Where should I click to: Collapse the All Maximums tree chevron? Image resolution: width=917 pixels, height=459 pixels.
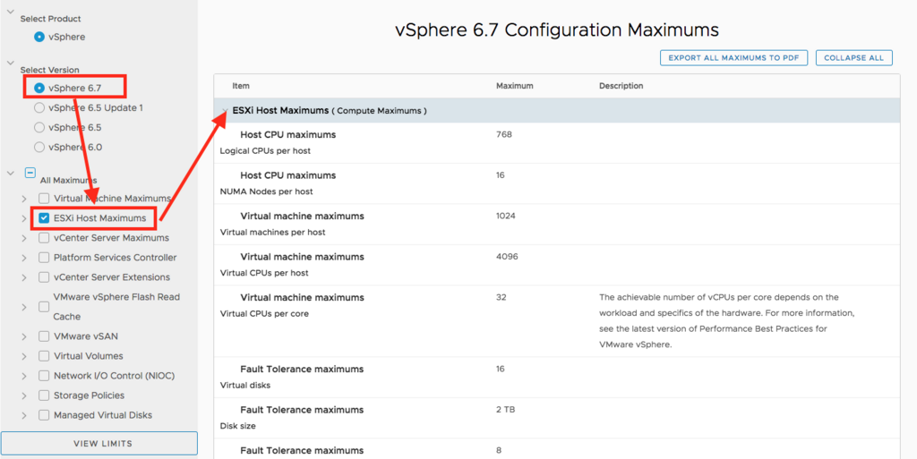point(10,173)
